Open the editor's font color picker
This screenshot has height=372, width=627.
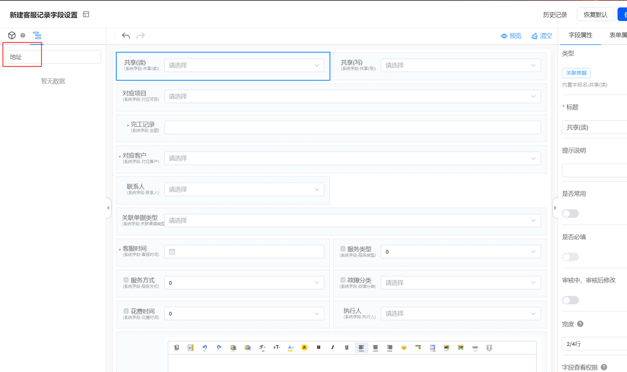click(x=290, y=348)
